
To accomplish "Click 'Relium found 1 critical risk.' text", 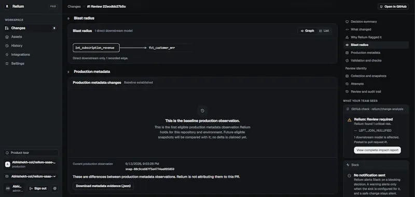I will [372, 124].
